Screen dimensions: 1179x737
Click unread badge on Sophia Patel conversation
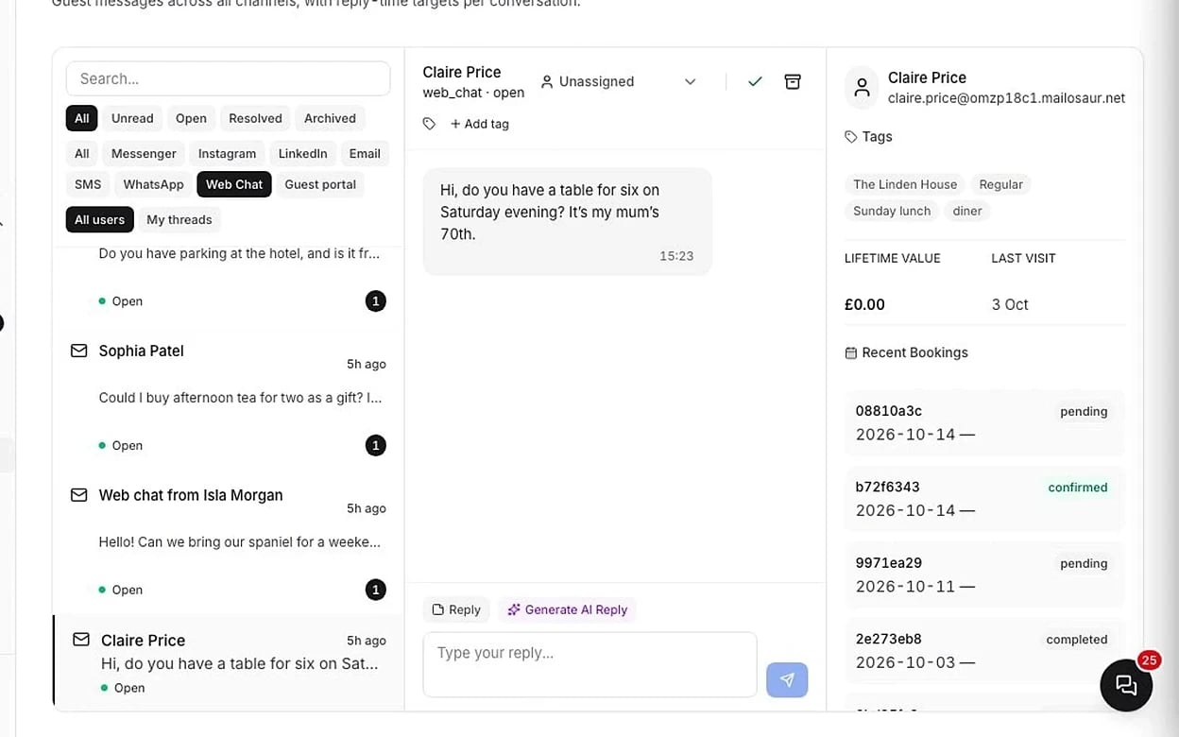[x=376, y=445]
